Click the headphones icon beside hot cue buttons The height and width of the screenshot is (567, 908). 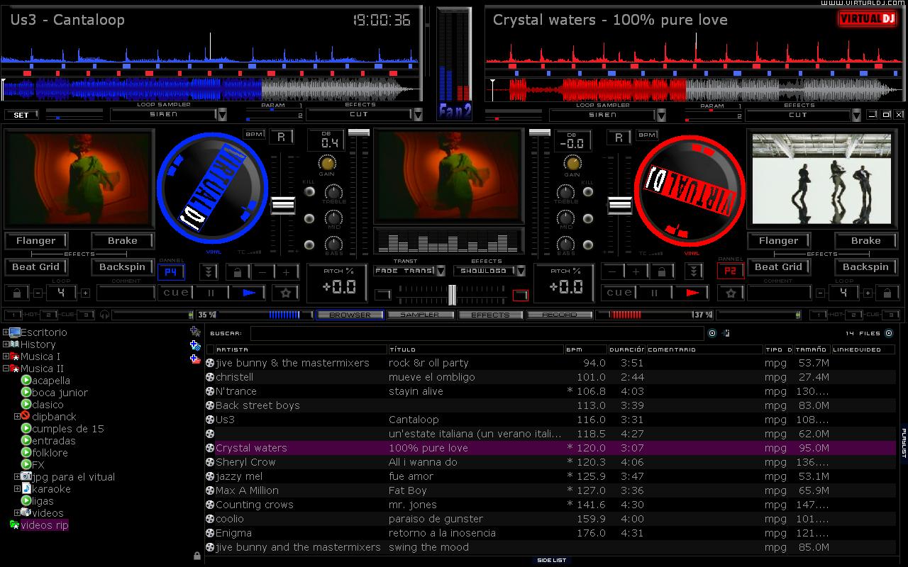[x=105, y=315]
